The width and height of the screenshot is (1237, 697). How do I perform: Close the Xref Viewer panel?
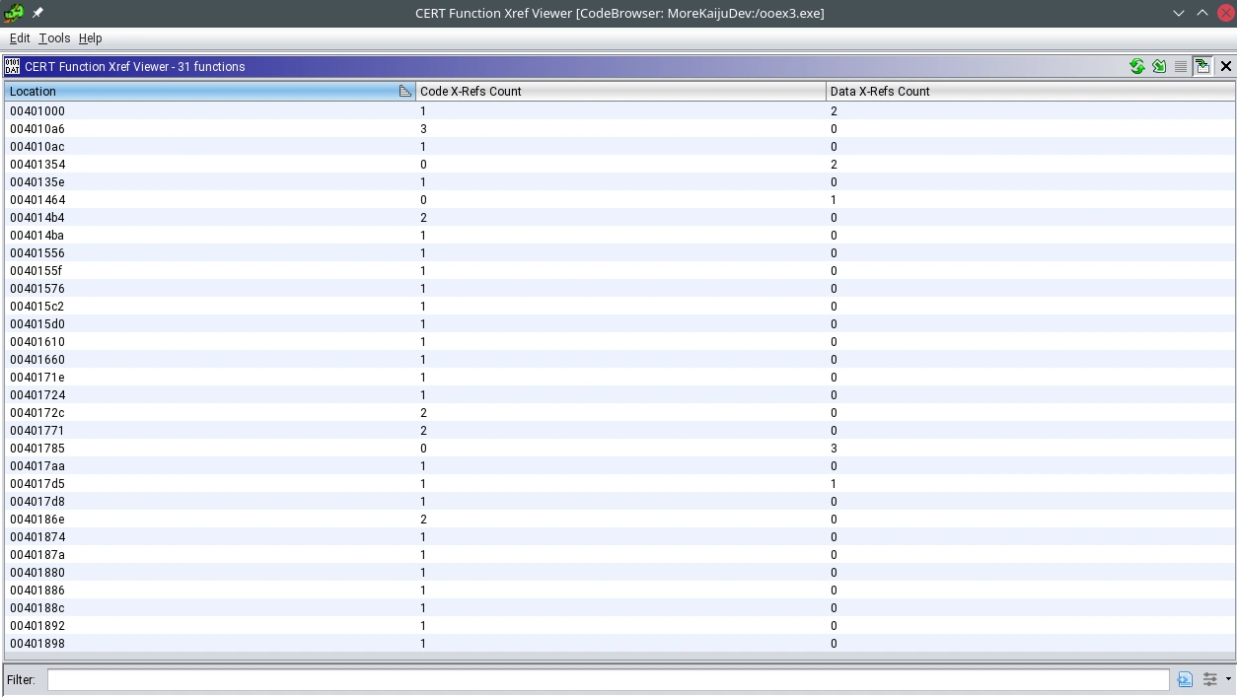point(1226,66)
